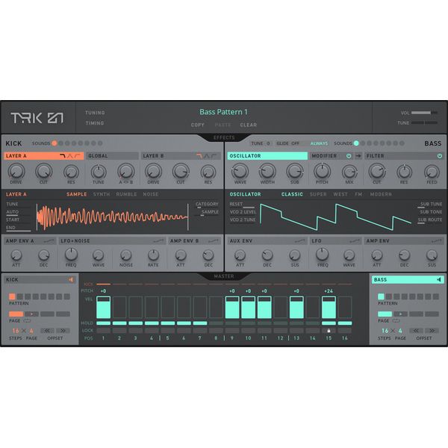Click the Bass AMP ENV shape icon
Image resolution: width=448 pixels, height=448 pixels.
(437, 241)
